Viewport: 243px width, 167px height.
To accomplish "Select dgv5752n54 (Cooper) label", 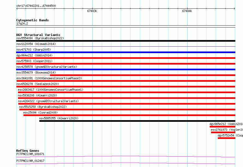I will point(230,135).
